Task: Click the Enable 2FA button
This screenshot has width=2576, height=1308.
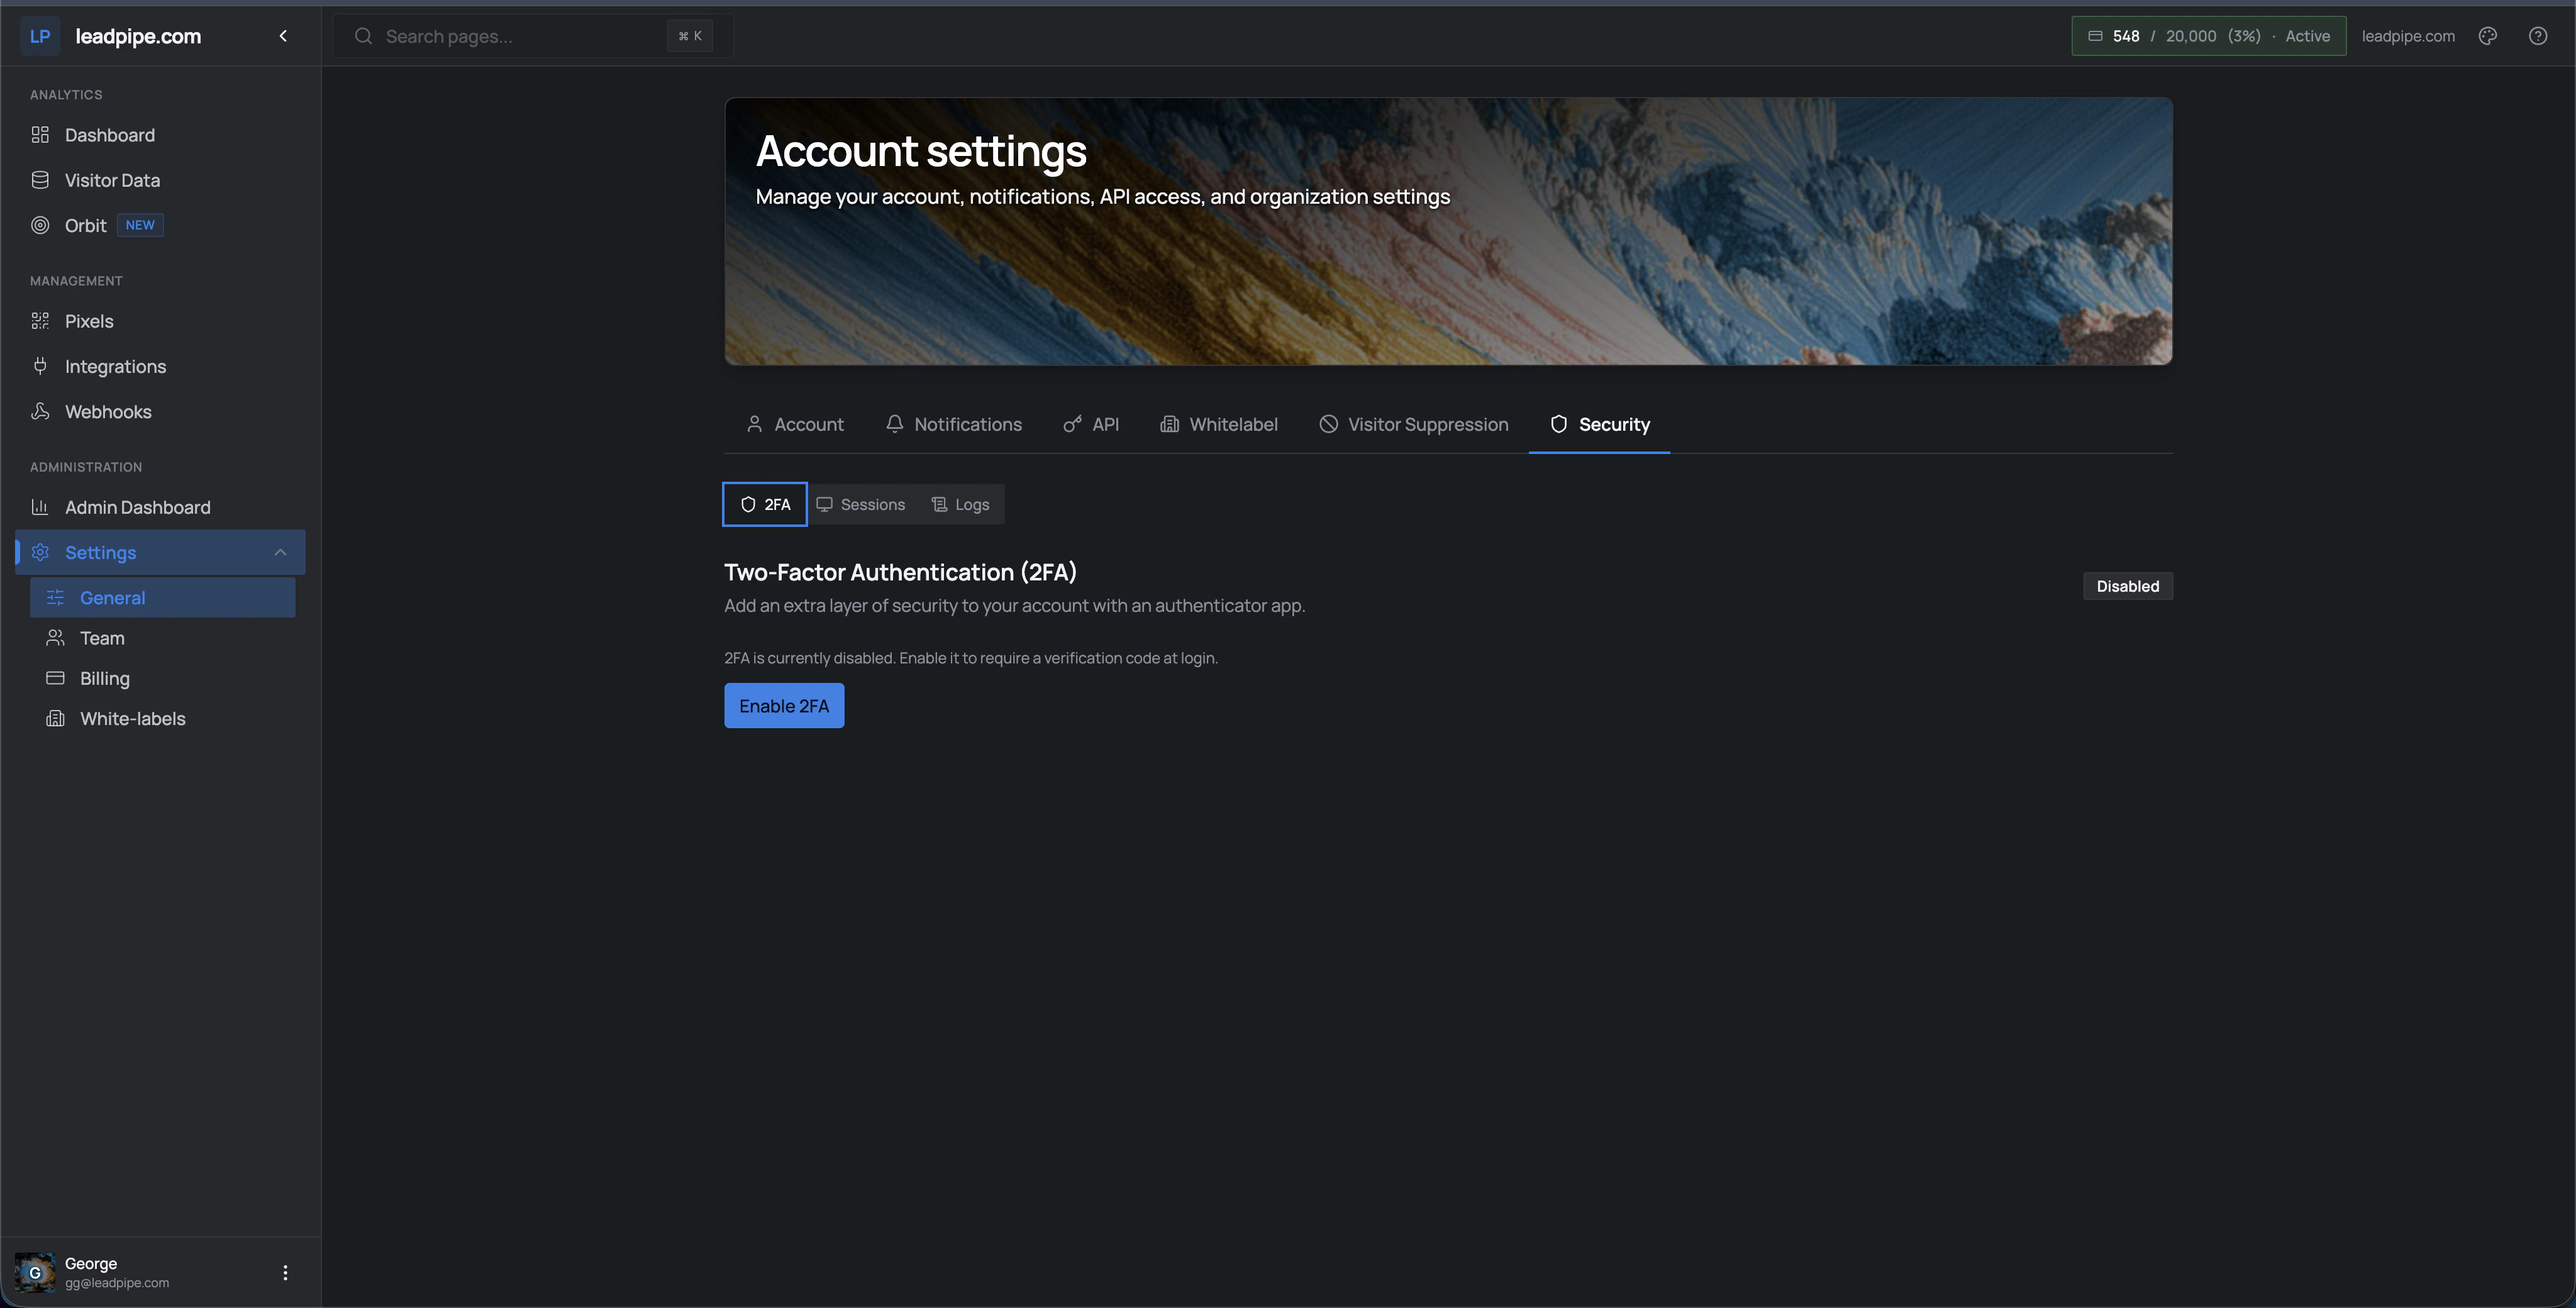Action: (783, 706)
